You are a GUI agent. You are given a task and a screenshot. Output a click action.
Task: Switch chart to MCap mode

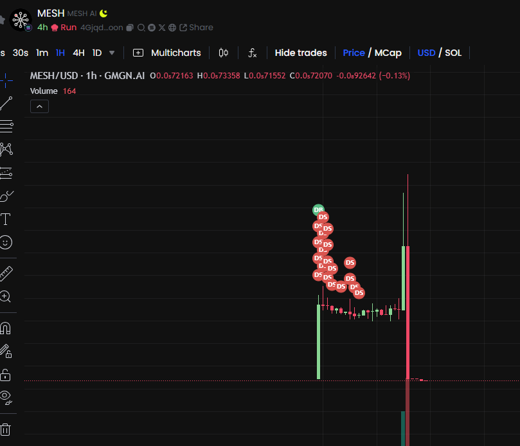click(x=388, y=53)
